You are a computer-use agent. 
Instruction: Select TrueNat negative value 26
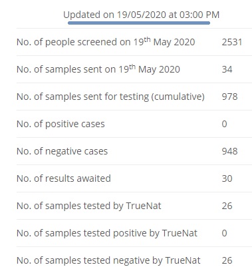[x=227, y=260]
